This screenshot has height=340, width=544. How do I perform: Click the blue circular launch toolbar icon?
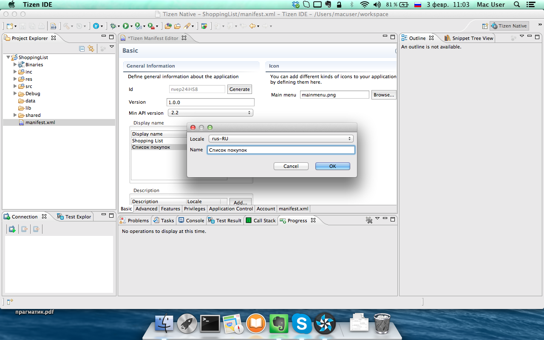96,26
